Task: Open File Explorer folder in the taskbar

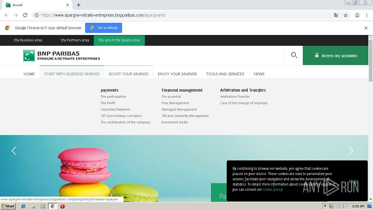Action: [33, 206]
